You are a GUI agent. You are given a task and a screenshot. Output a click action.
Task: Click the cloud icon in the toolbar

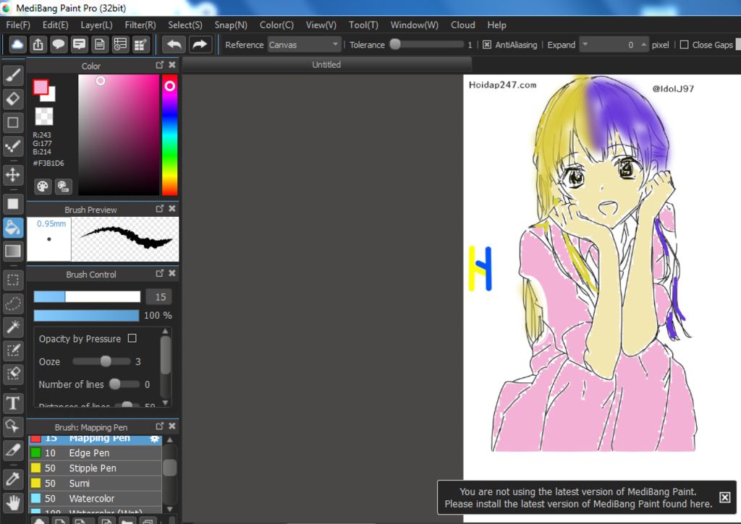[x=17, y=45]
